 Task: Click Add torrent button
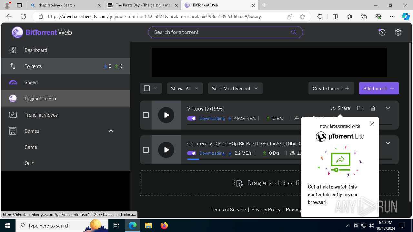click(379, 88)
